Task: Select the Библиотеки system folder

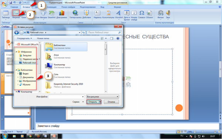Action: coord(66,47)
